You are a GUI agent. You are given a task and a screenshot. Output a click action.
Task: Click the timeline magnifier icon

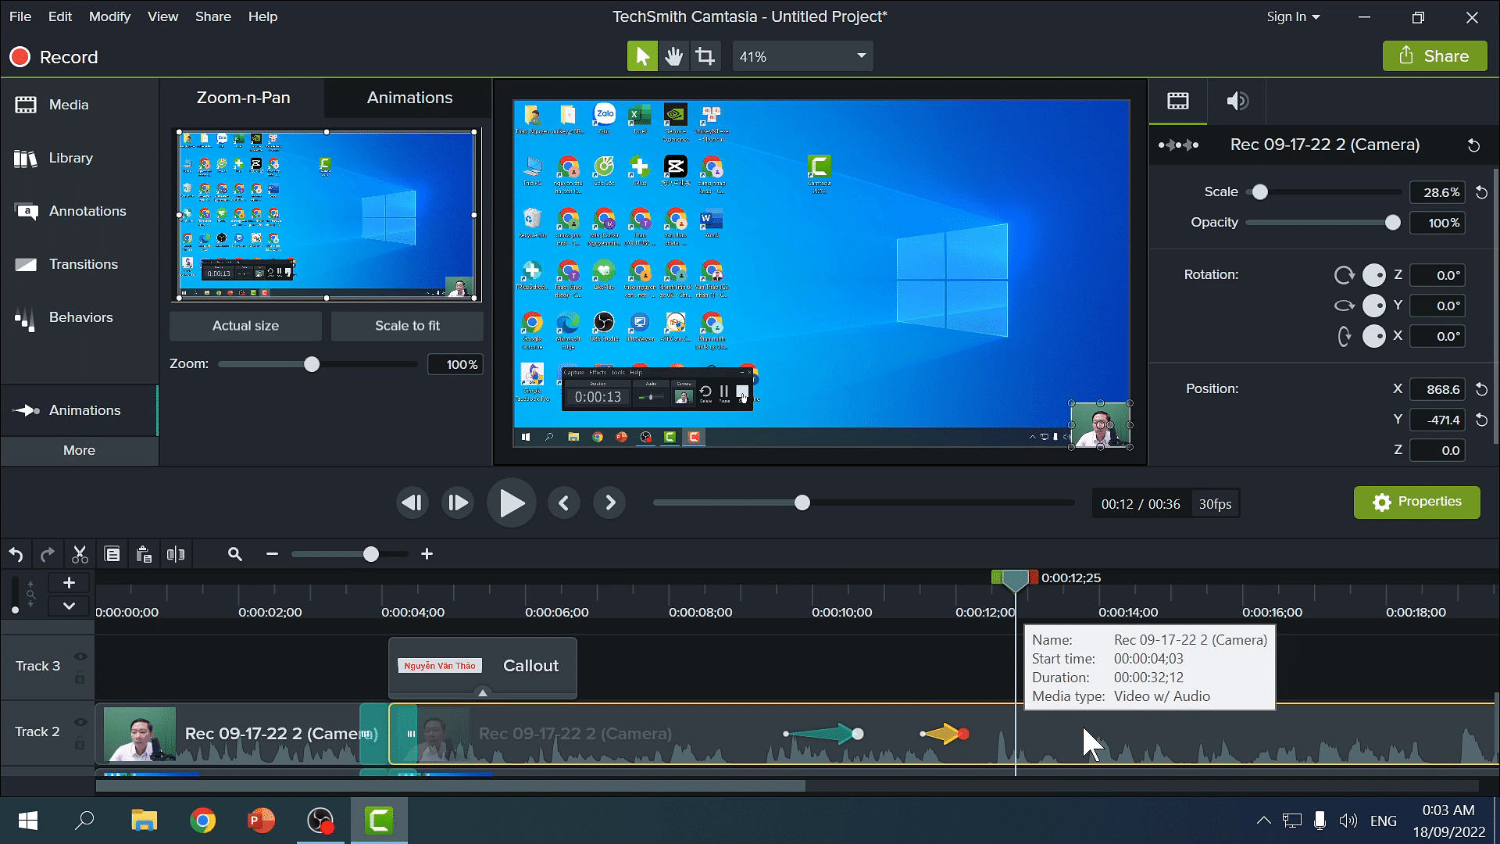234,554
